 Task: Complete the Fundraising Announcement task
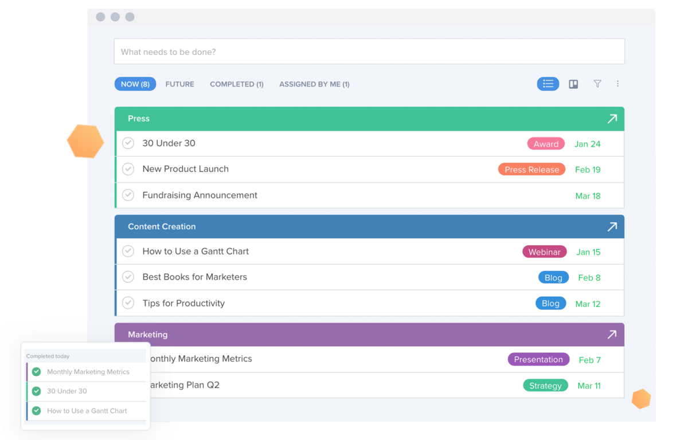pyautogui.click(x=128, y=195)
